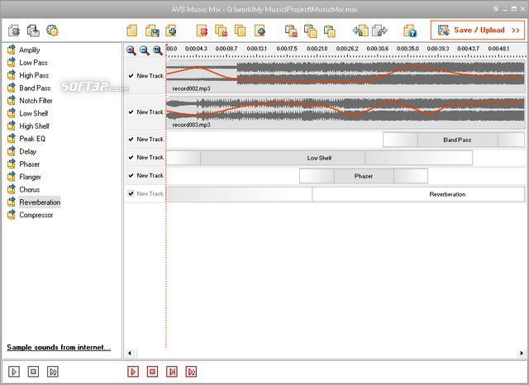
Task: Click the Flanger effect icon
Action: click(12, 177)
